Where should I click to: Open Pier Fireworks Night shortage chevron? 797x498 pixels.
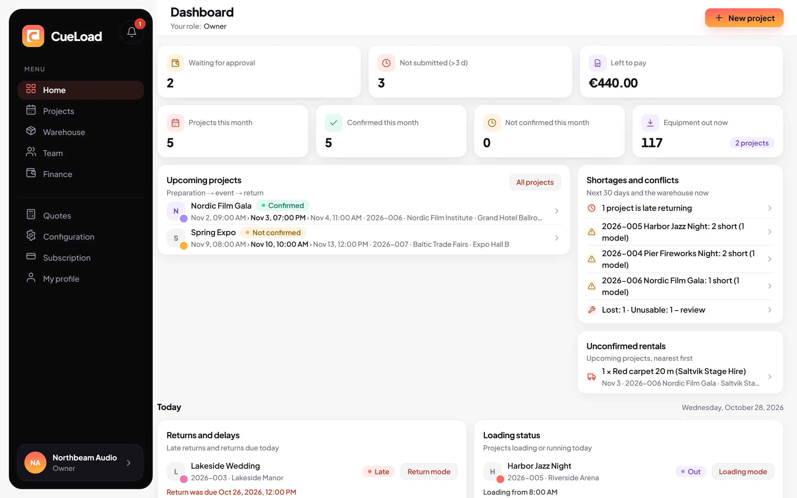[x=770, y=259]
